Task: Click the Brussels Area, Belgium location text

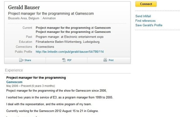Action: click(x=24, y=18)
